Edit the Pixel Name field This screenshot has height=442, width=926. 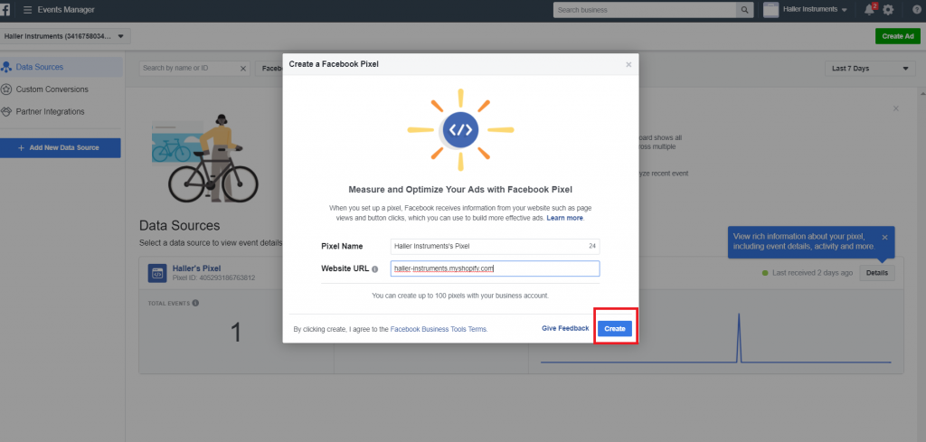(x=495, y=246)
